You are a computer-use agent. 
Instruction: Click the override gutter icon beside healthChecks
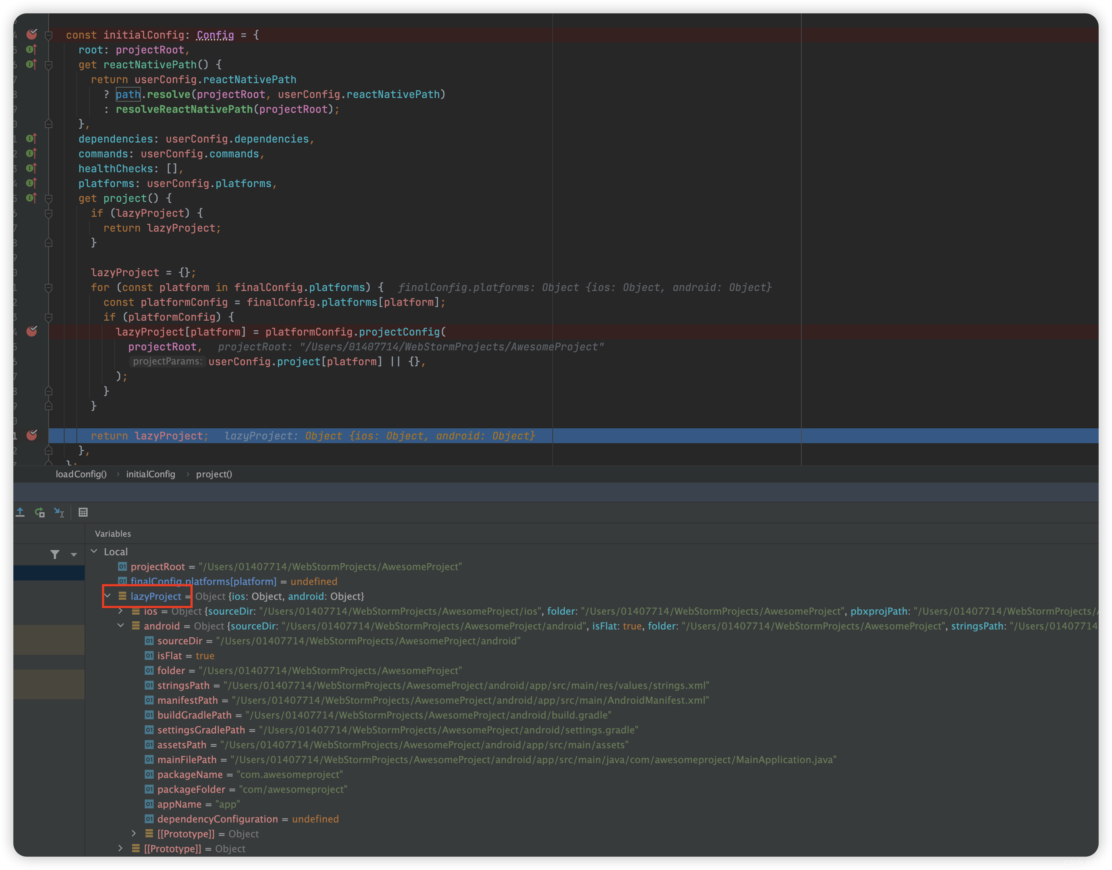(x=31, y=168)
